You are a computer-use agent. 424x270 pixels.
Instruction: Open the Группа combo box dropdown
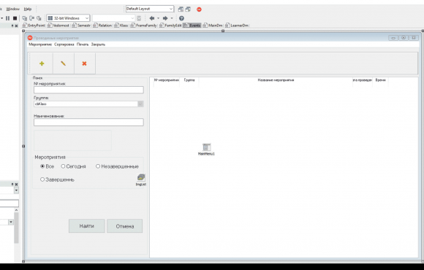tap(140, 104)
